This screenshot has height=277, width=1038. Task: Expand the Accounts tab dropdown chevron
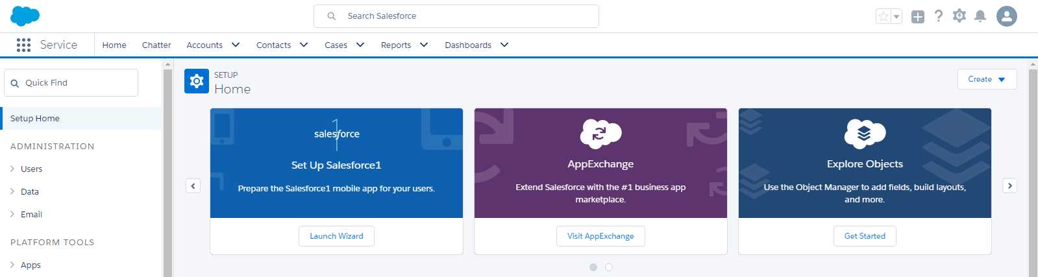tap(236, 45)
